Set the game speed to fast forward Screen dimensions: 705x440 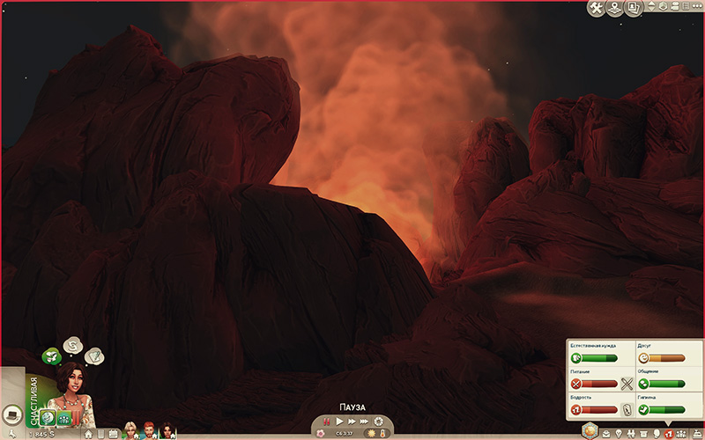352,422
